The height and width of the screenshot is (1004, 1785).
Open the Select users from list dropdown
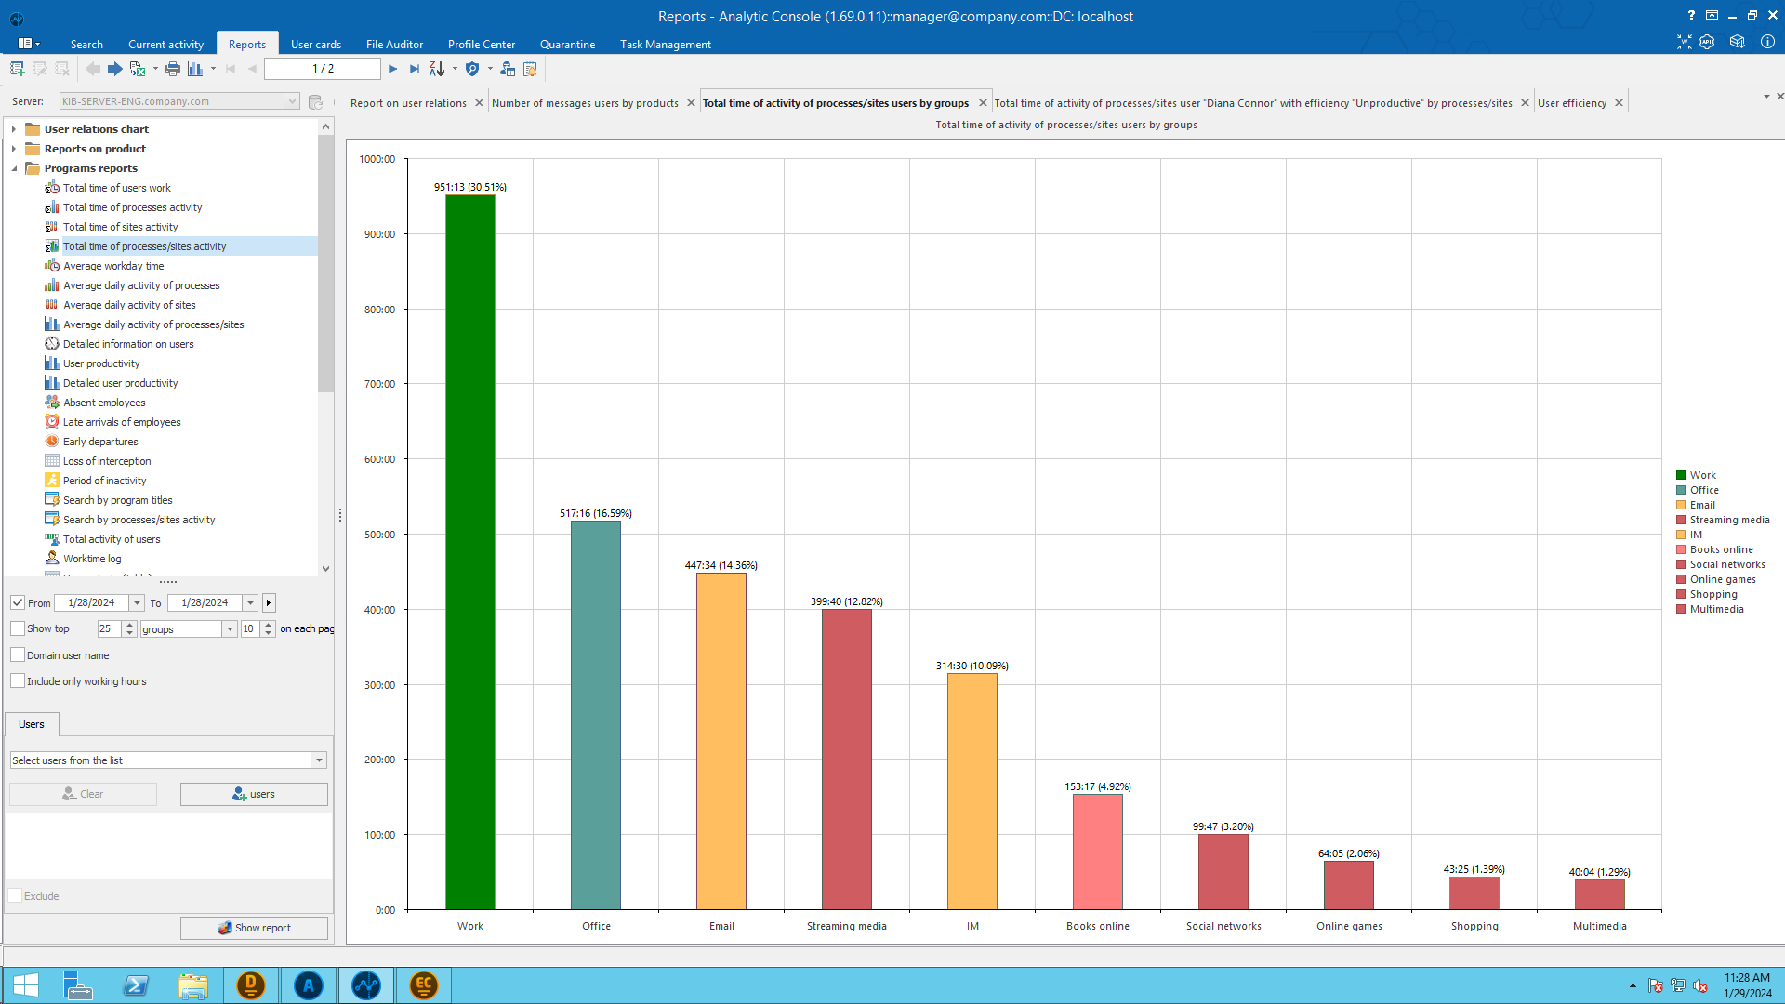pos(319,760)
